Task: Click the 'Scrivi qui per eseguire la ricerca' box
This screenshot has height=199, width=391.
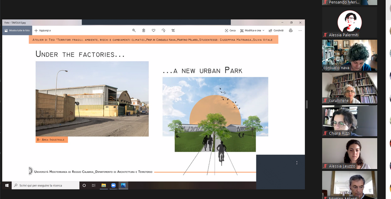Action: pos(45,185)
